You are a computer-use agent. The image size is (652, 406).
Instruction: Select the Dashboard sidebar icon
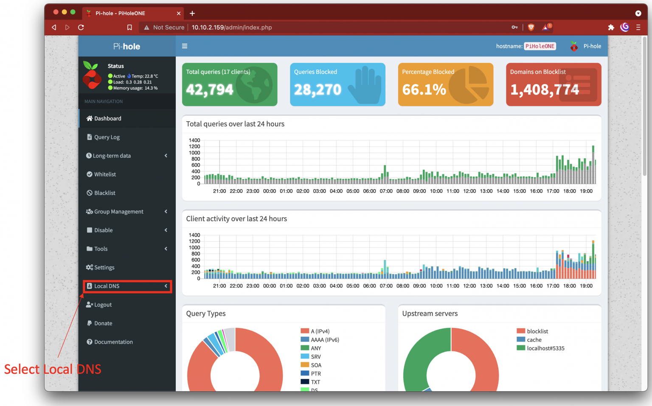click(89, 118)
